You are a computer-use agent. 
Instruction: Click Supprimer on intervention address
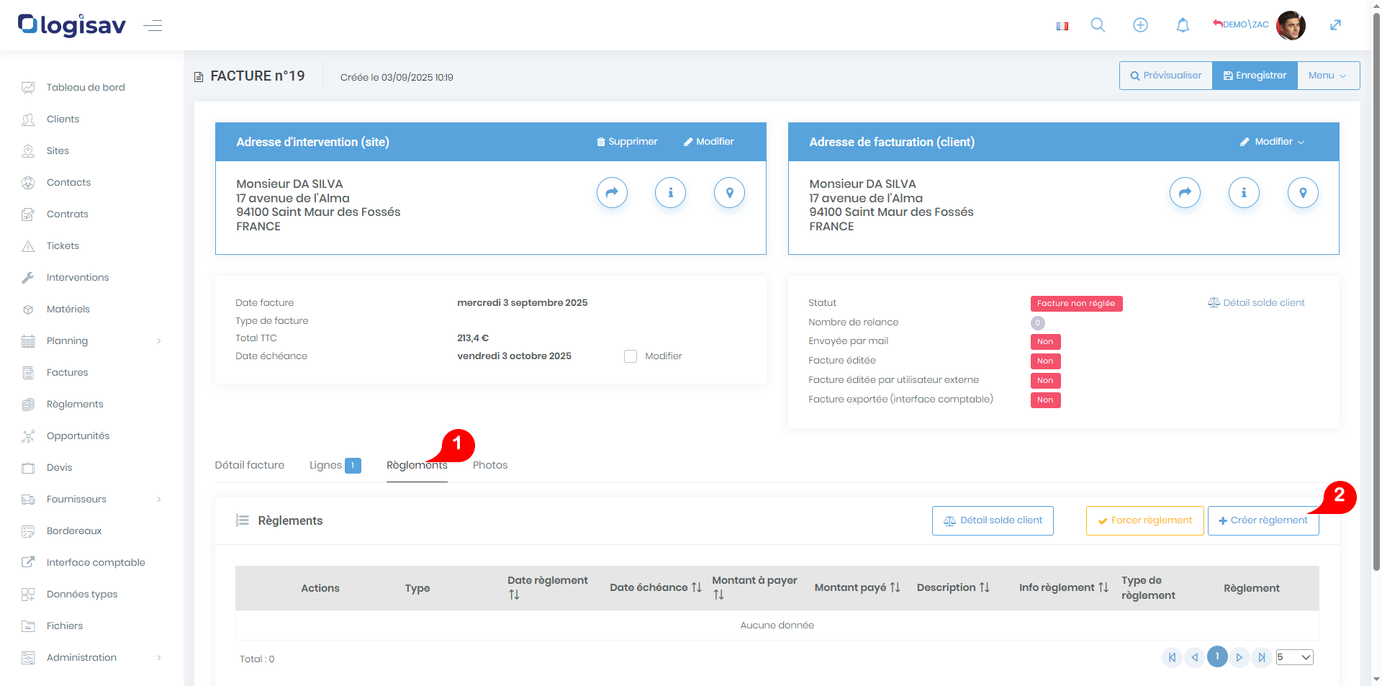[627, 142]
